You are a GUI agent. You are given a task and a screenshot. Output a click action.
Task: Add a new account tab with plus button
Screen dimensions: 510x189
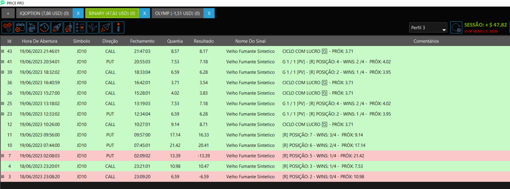pyautogui.click(x=8, y=13)
